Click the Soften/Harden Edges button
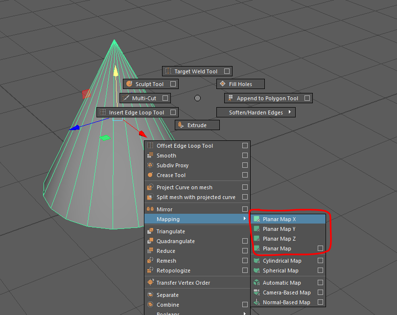The height and width of the screenshot is (315, 397). [256, 112]
